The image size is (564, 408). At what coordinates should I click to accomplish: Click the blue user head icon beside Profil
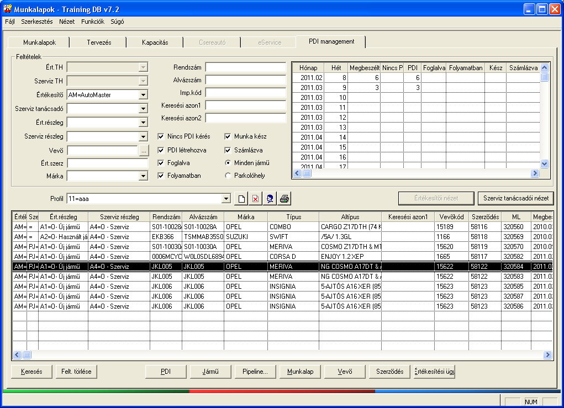pyautogui.click(x=270, y=198)
